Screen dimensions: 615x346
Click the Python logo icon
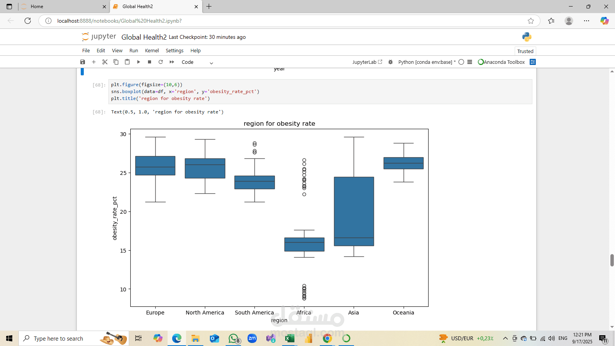tap(527, 37)
